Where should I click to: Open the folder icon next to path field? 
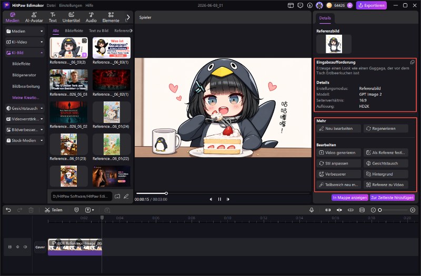tap(117, 196)
